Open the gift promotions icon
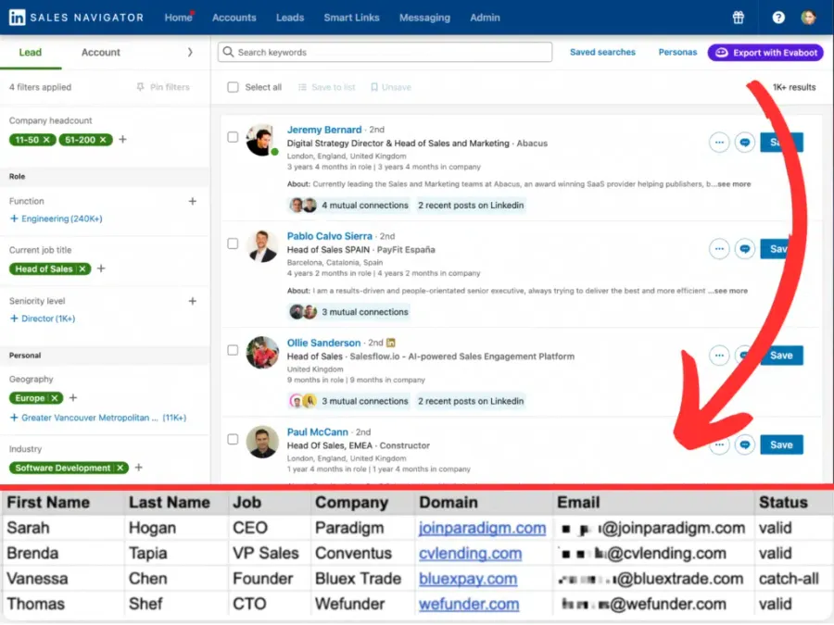The width and height of the screenshot is (834, 625). [x=737, y=17]
